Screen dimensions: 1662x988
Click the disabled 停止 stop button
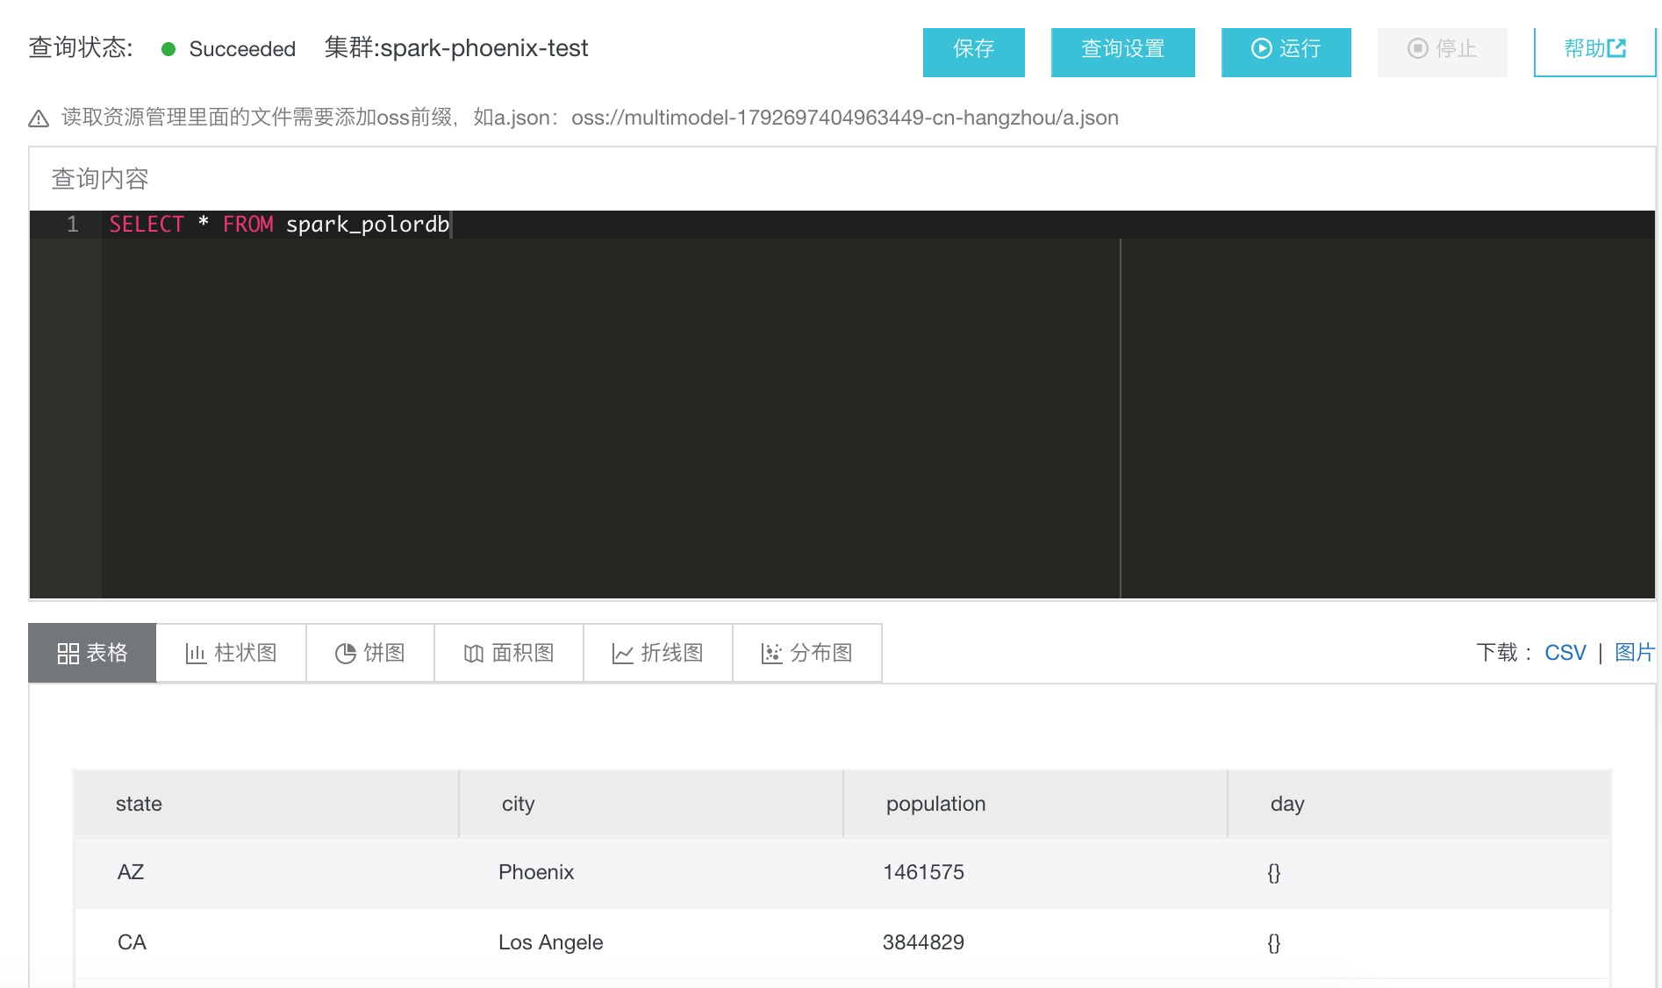1442,51
